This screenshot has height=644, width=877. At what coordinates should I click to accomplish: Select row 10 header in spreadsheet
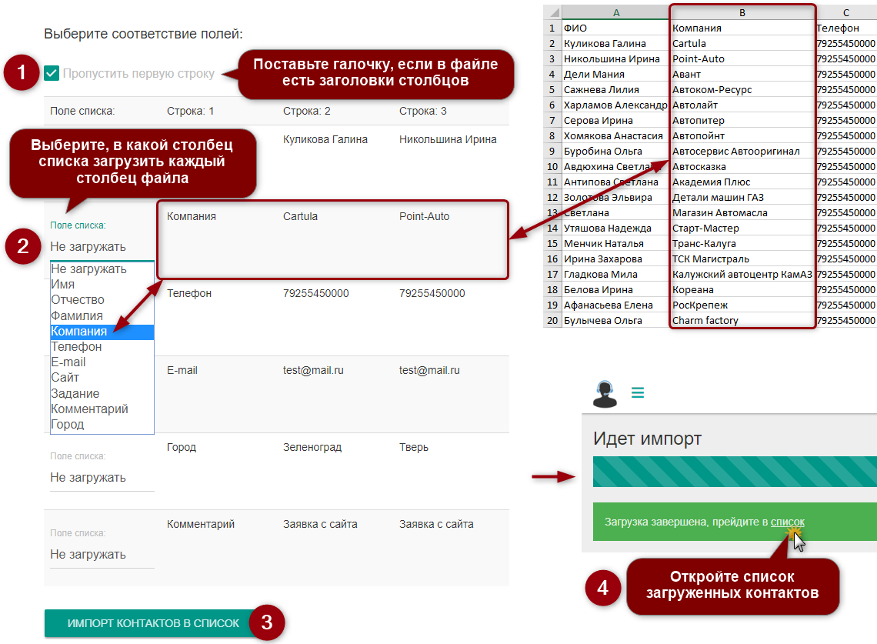552,166
